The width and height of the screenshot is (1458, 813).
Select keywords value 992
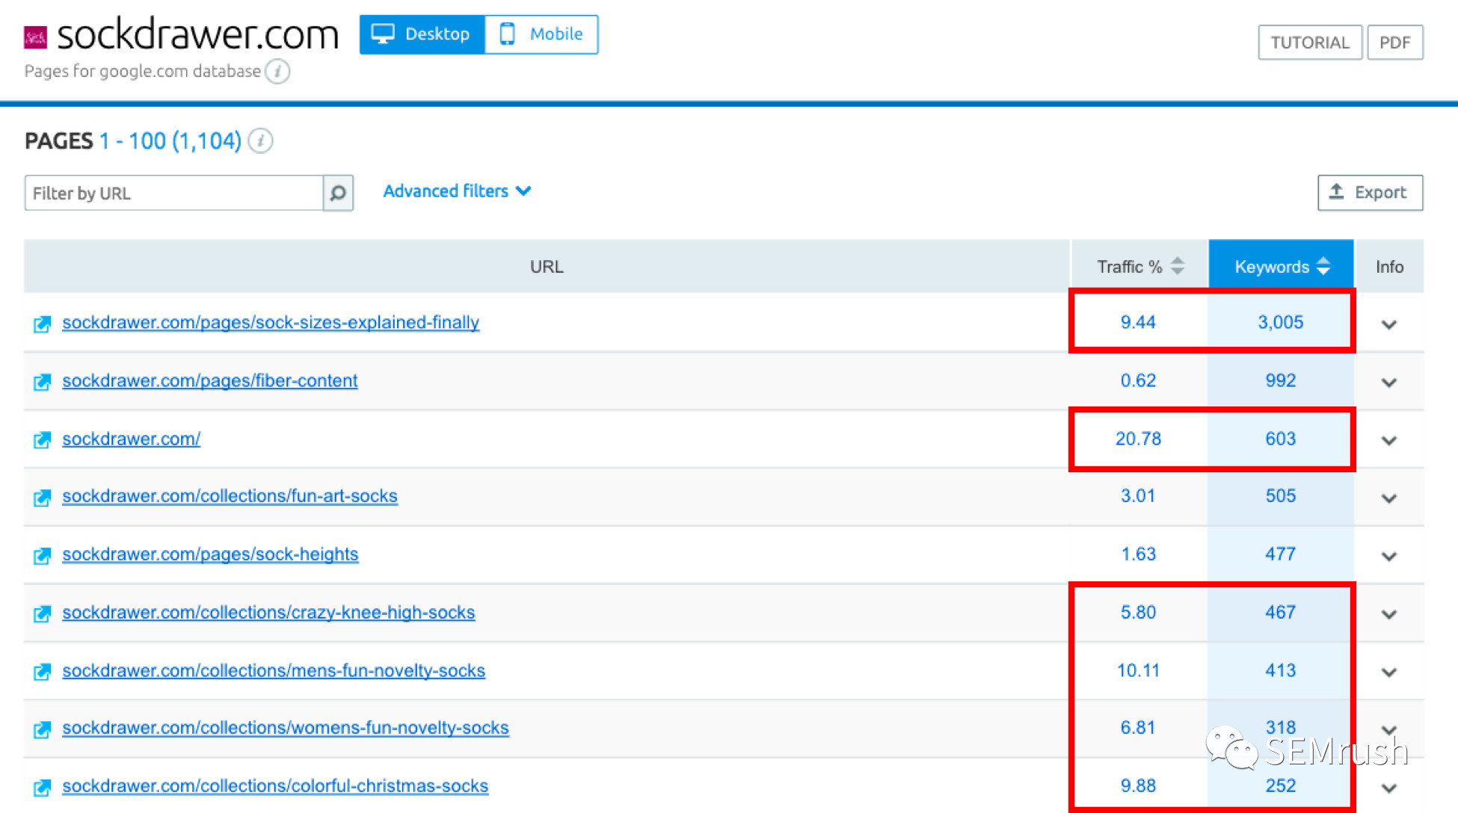[x=1280, y=381]
